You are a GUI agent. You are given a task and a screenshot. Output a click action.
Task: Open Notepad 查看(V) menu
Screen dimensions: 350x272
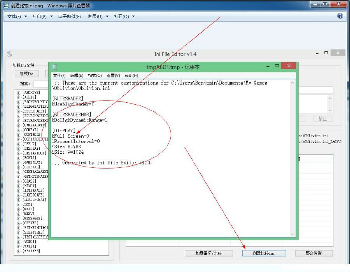point(113,75)
